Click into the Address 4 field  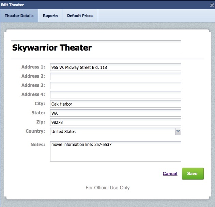tap(116, 95)
